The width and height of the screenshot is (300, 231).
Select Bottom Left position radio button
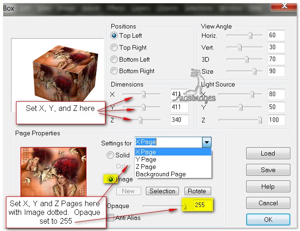click(115, 59)
